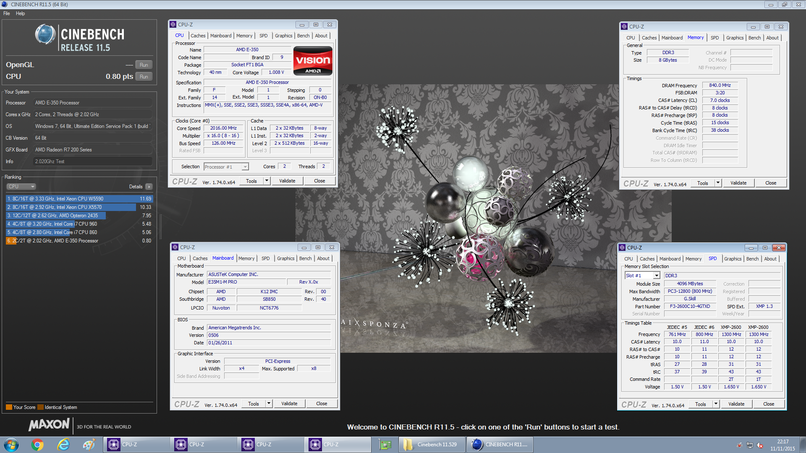
Task: Switch to Caches tab in CPU tab window
Action: (198, 36)
